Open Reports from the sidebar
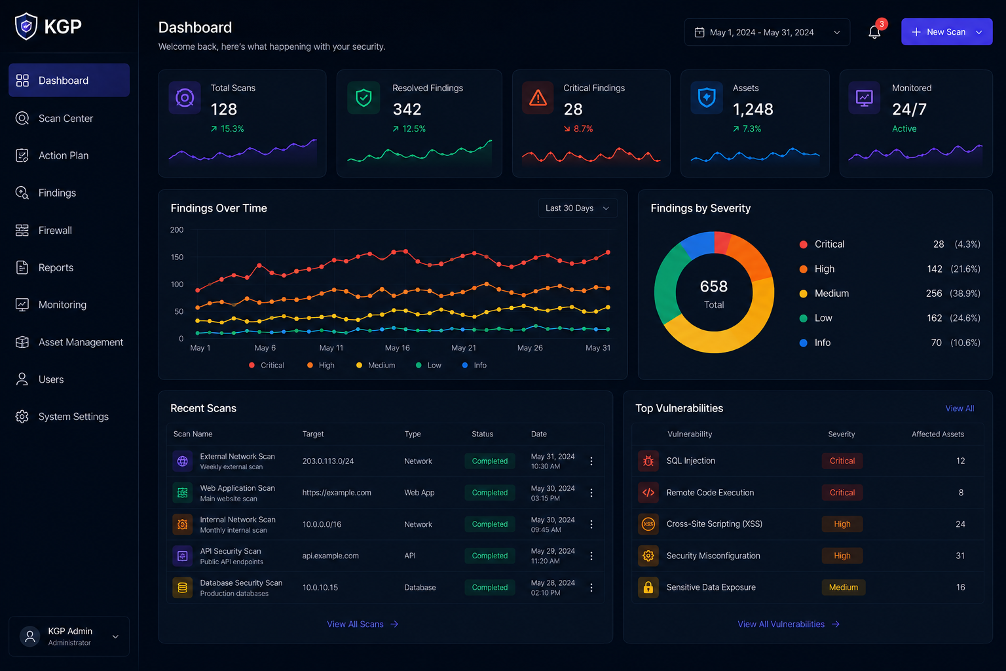This screenshot has width=1006, height=671. coord(69,267)
